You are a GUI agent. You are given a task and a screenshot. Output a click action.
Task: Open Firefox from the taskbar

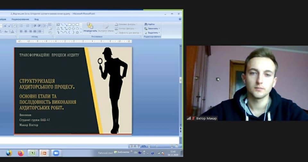pyautogui.click(x=21, y=153)
